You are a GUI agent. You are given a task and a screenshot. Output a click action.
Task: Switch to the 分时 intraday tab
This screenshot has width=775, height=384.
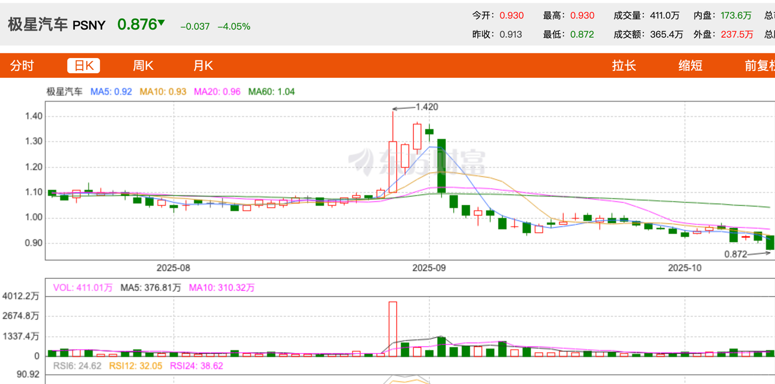(22, 66)
